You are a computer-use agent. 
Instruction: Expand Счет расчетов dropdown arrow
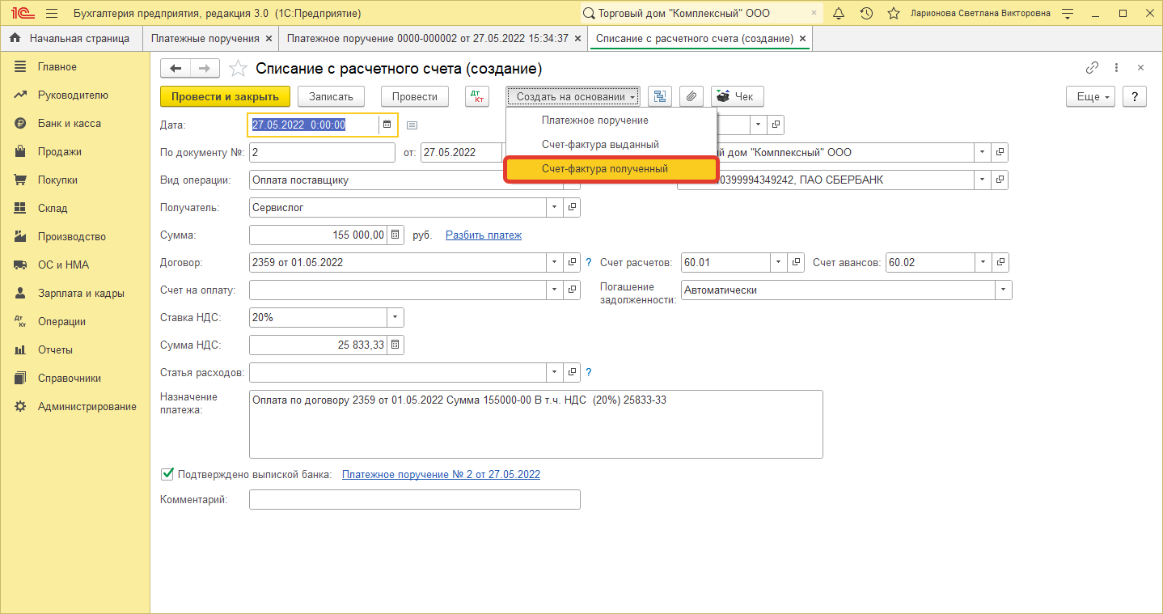(x=779, y=263)
